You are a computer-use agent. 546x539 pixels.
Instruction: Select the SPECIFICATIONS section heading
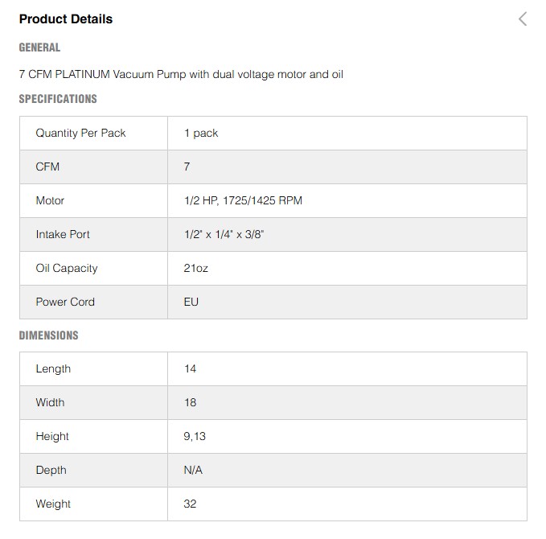(58, 99)
